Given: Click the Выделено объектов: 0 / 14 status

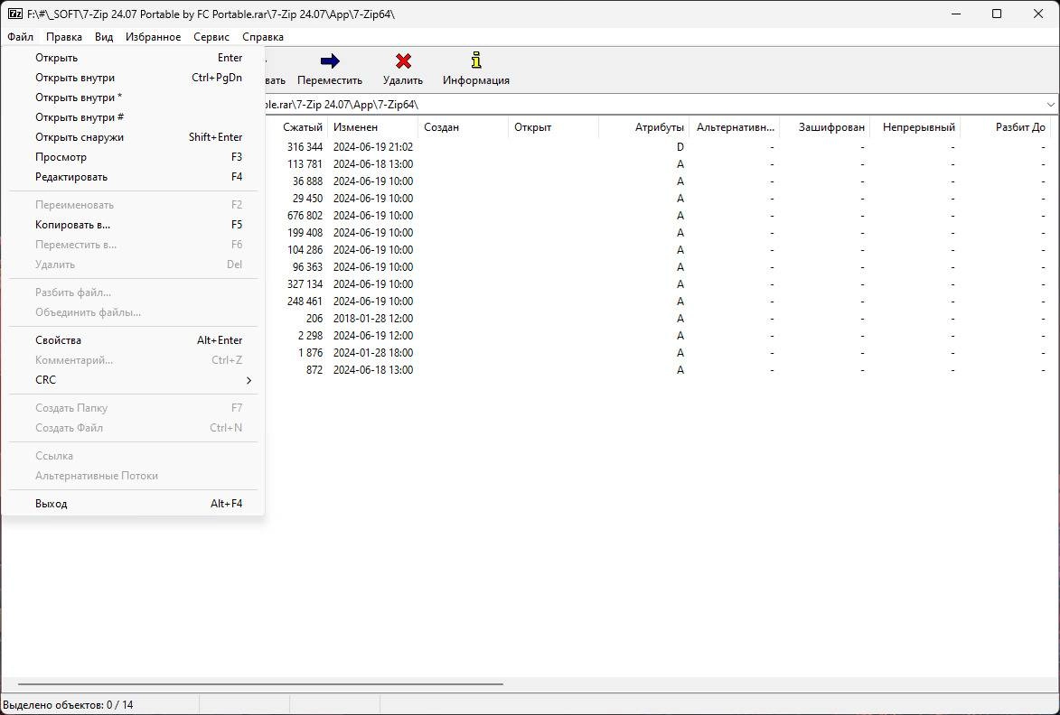Looking at the screenshot, I should tap(69, 705).
